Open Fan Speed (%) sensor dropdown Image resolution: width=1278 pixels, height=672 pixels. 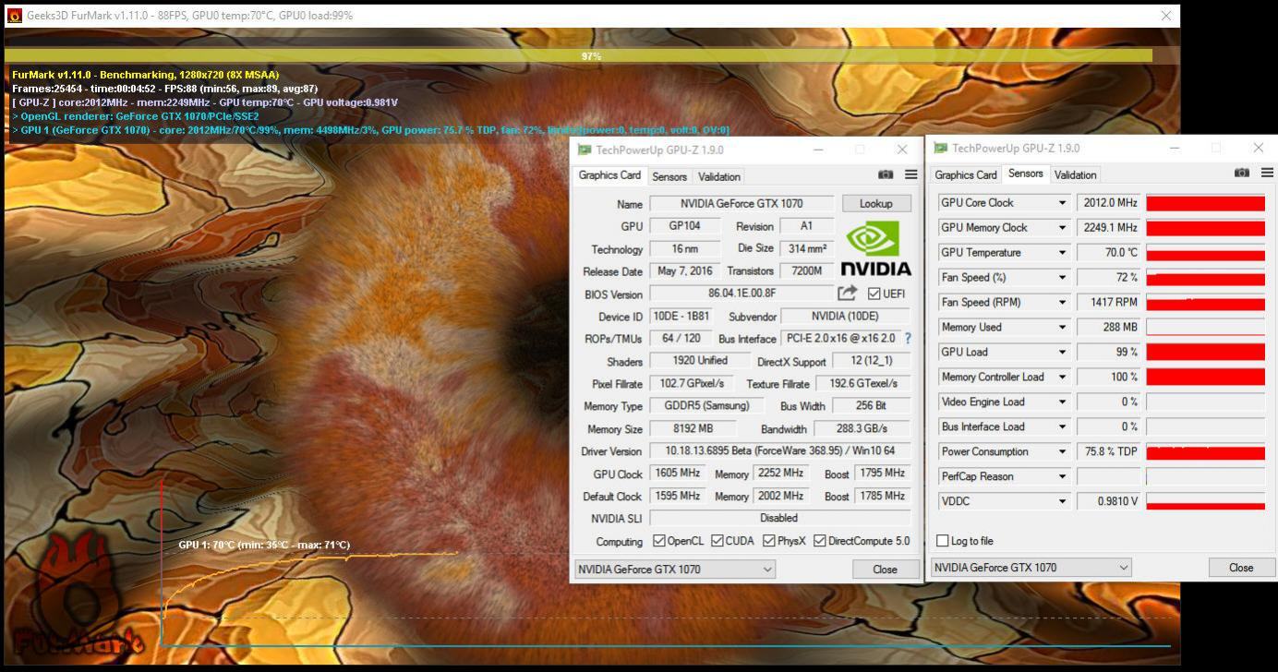pos(1062,278)
